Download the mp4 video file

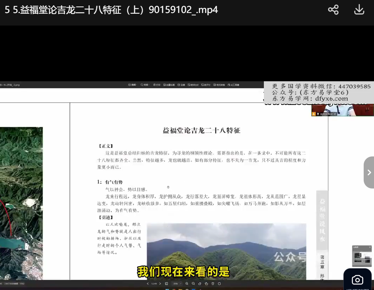pyautogui.click(x=359, y=10)
